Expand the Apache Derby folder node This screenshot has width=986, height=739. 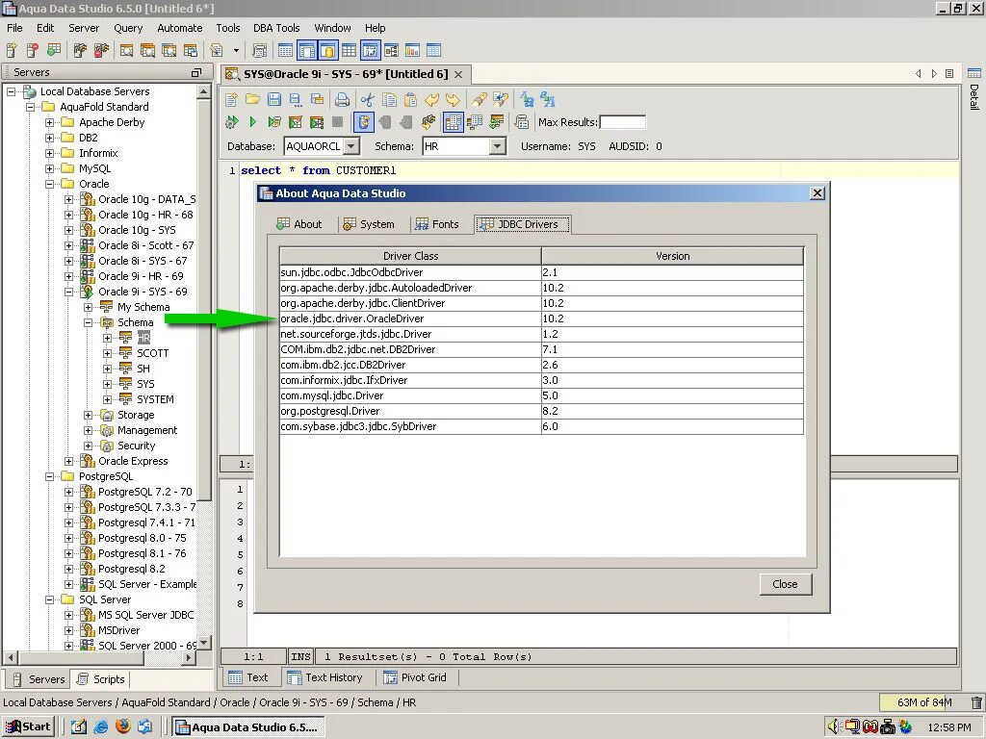[50, 122]
